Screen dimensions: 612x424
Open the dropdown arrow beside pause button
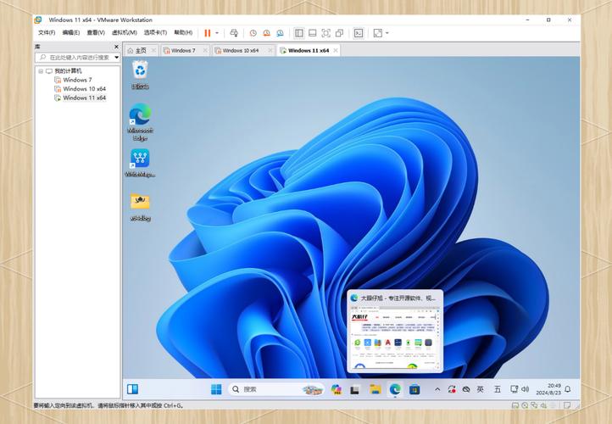217,33
